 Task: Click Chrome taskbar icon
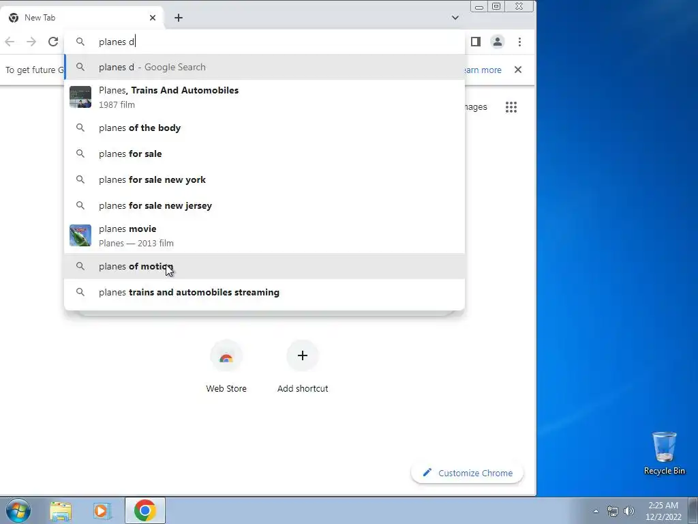[145, 510]
